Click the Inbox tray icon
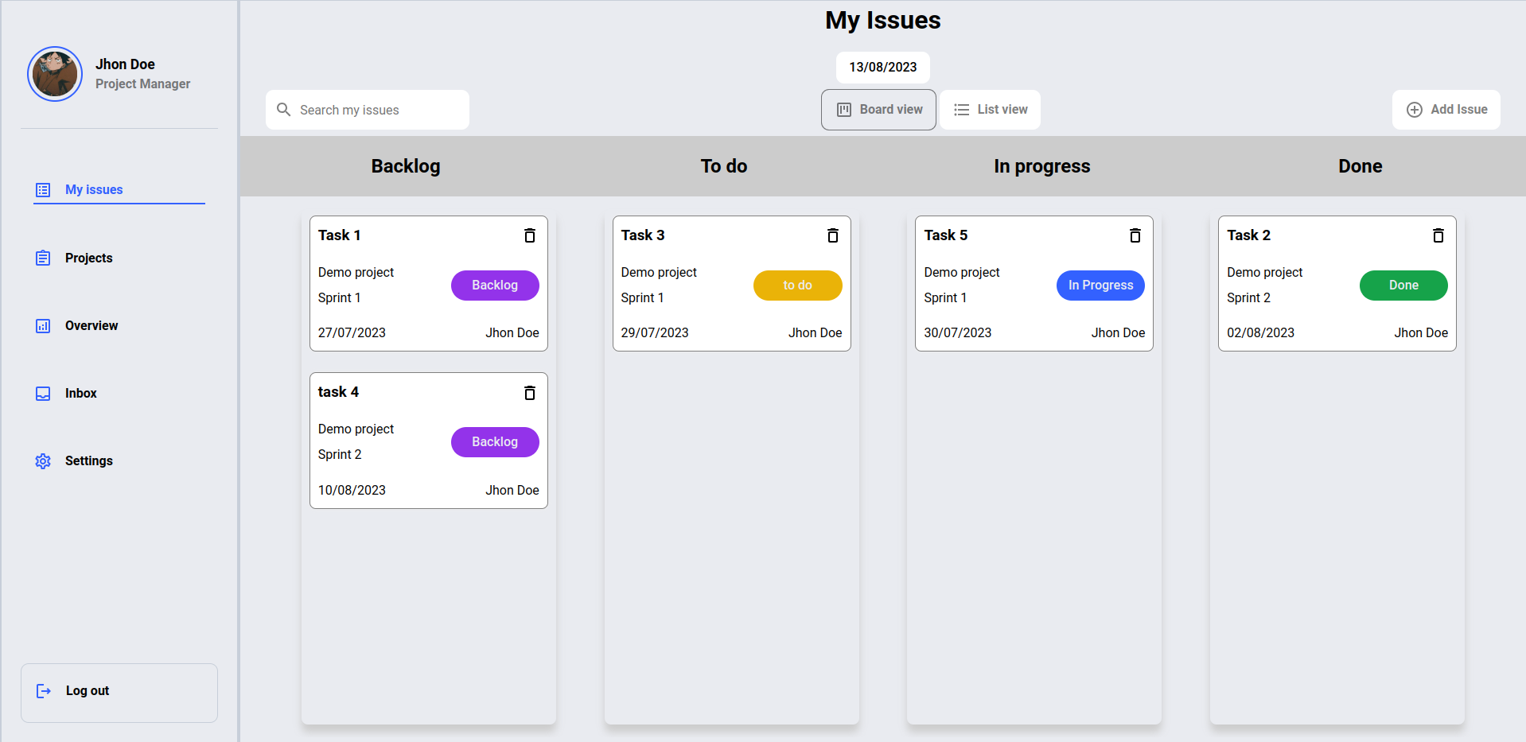Screen dimensions: 1526x742 tap(43, 394)
